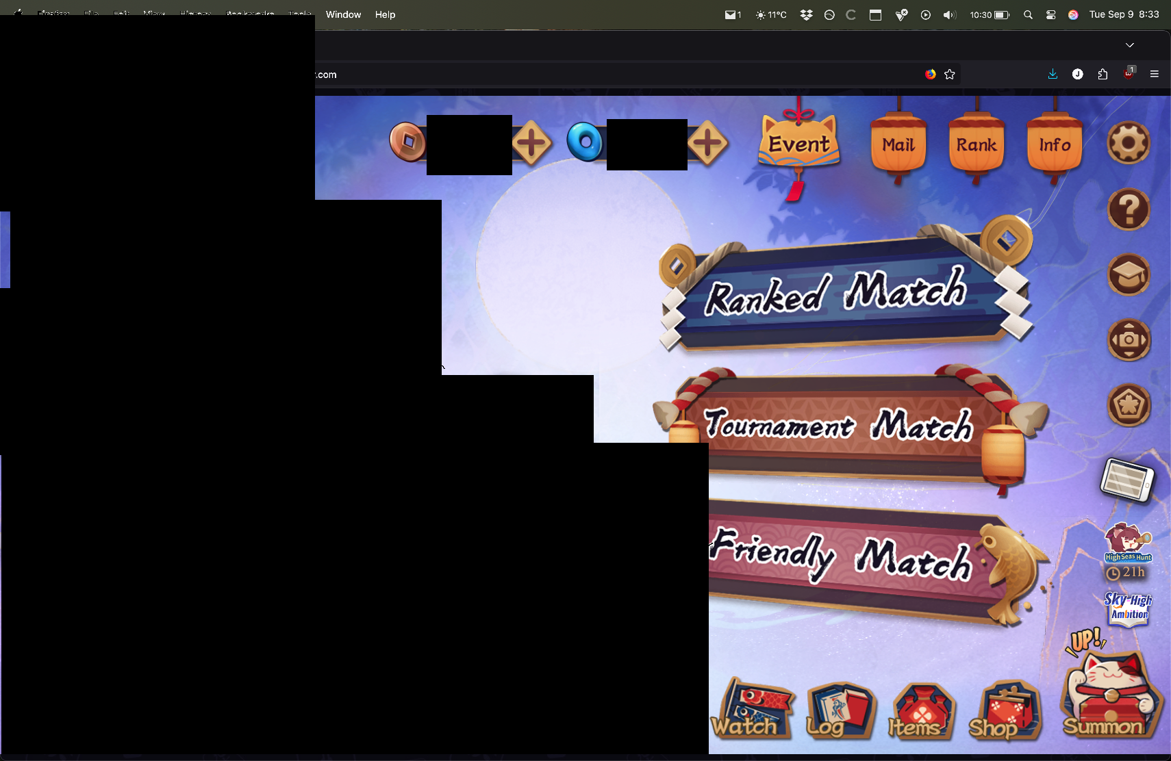Open the Rank lantern
The width and height of the screenshot is (1171, 761).
point(977,145)
